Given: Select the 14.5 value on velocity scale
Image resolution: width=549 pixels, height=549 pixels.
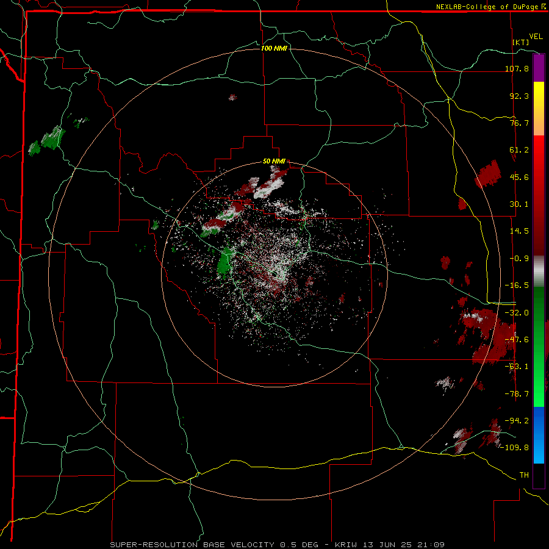Looking at the screenshot, I should (519, 231).
